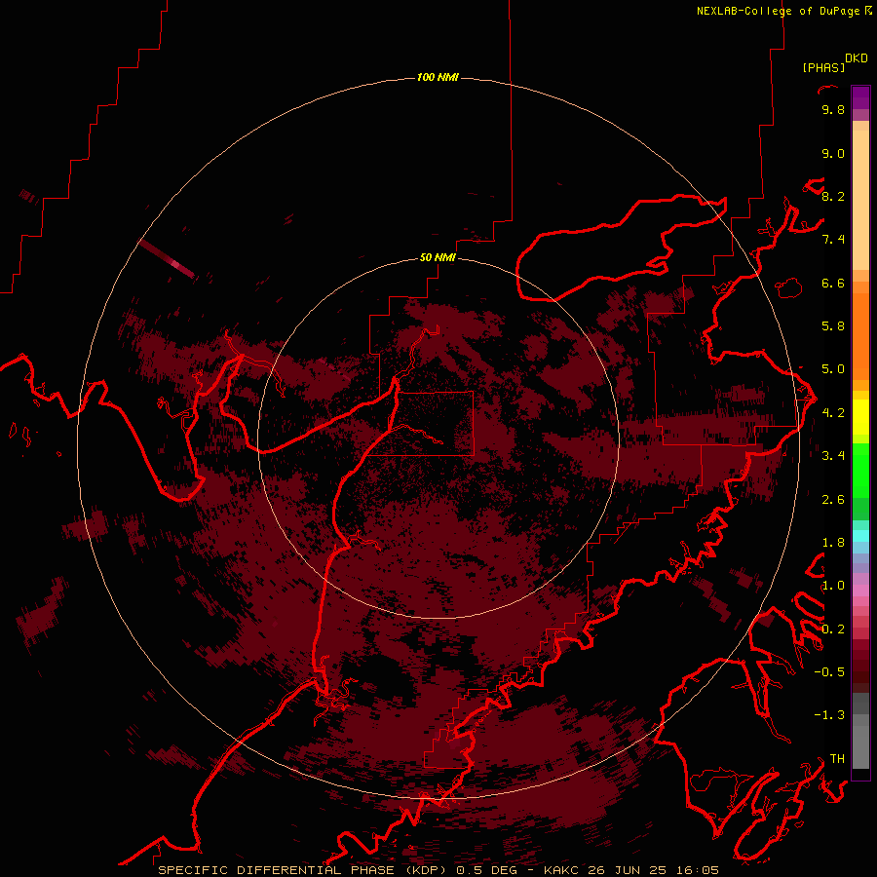This screenshot has width=877, height=877.
Task: Click the yellow color bar segment
Action: [860, 417]
